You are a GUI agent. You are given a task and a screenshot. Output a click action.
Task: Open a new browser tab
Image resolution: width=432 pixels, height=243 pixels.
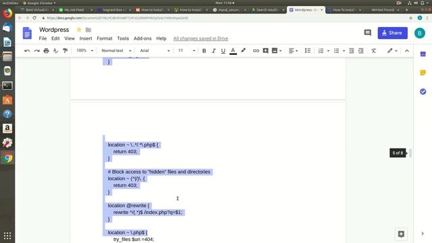[x=406, y=10]
